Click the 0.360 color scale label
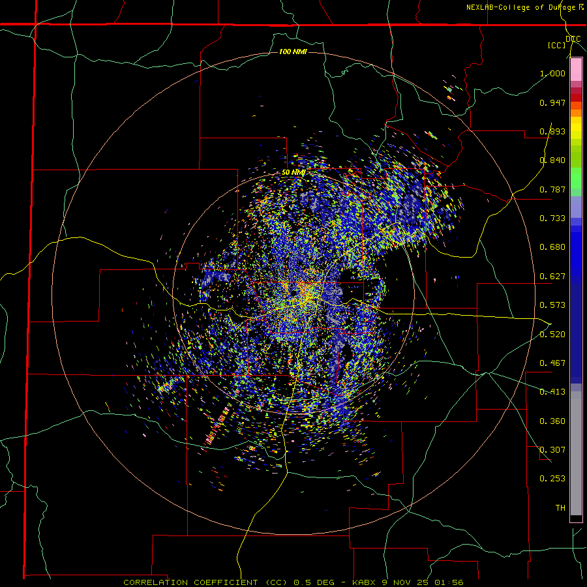 (552, 421)
